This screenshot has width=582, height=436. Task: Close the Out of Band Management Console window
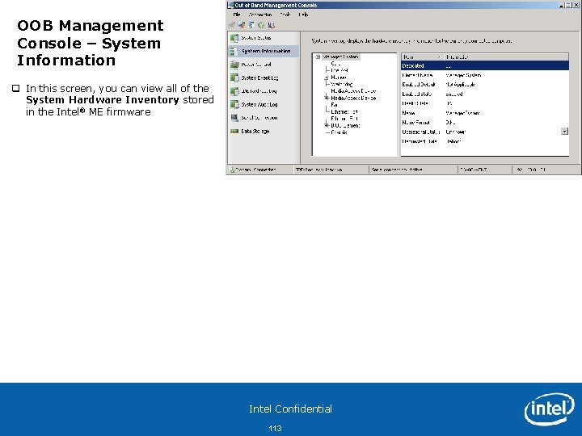576,5
